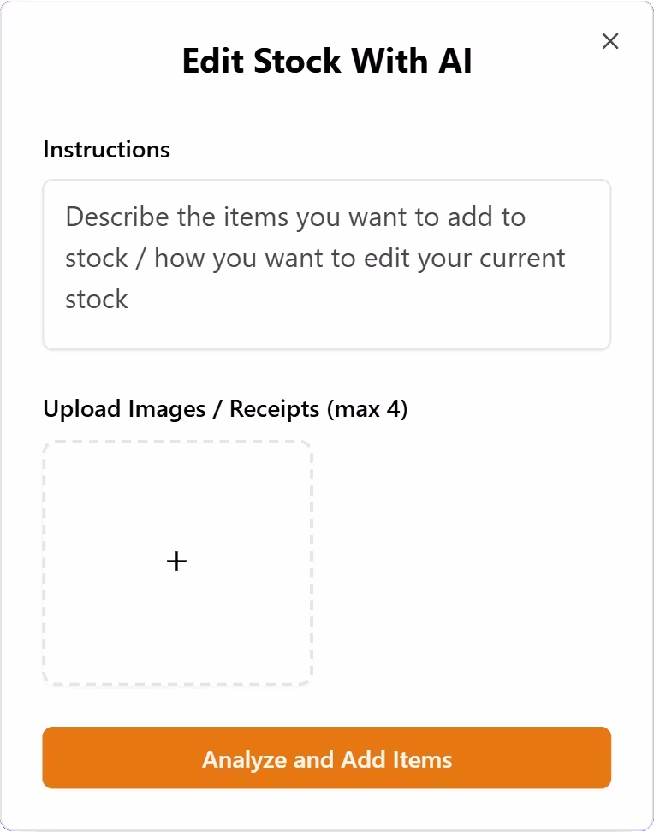Place cursor in the stock instructions field
Viewport: 654px width, 832px height.
click(326, 264)
